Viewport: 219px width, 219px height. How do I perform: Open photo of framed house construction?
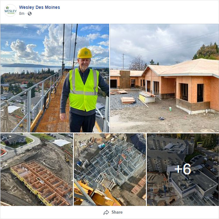[x=164, y=78]
